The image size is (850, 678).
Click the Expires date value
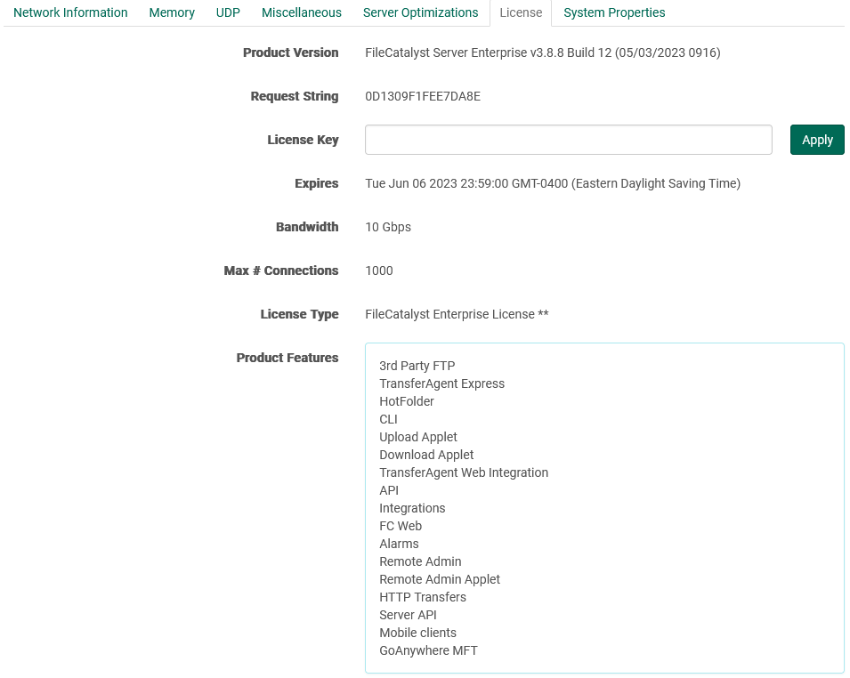pyautogui.click(x=553, y=183)
